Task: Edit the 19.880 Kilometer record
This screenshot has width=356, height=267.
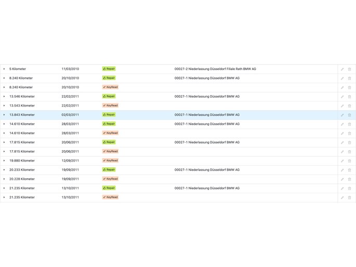Action: coord(342,161)
